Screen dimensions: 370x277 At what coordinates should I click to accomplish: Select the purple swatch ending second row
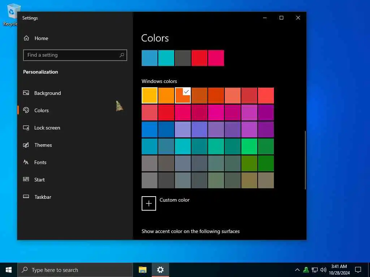coord(266,113)
